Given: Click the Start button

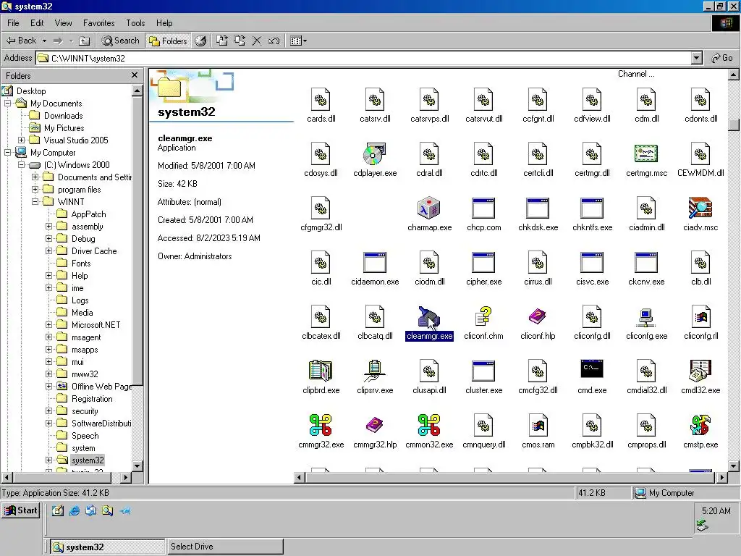Looking at the screenshot, I should pyautogui.click(x=21, y=510).
